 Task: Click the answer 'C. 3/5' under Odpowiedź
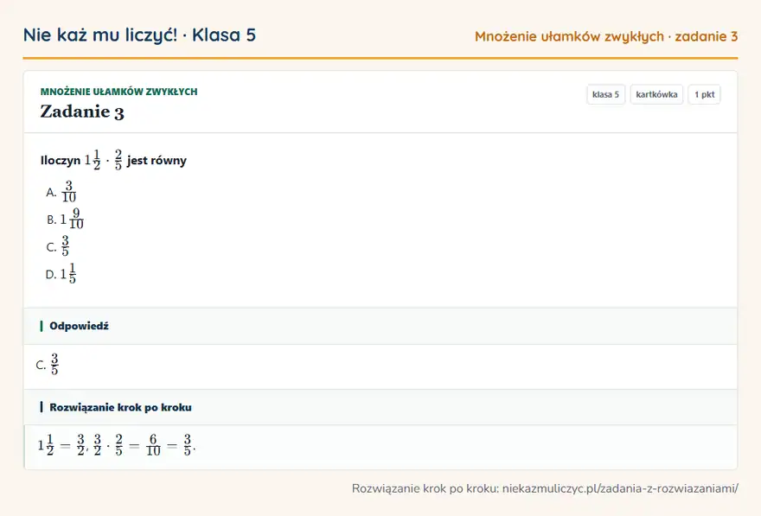[48, 364]
